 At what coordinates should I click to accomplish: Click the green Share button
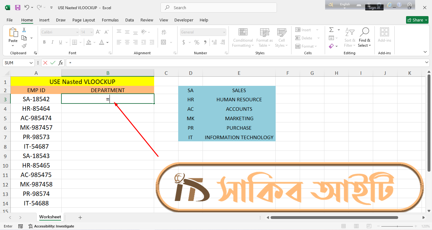click(417, 20)
